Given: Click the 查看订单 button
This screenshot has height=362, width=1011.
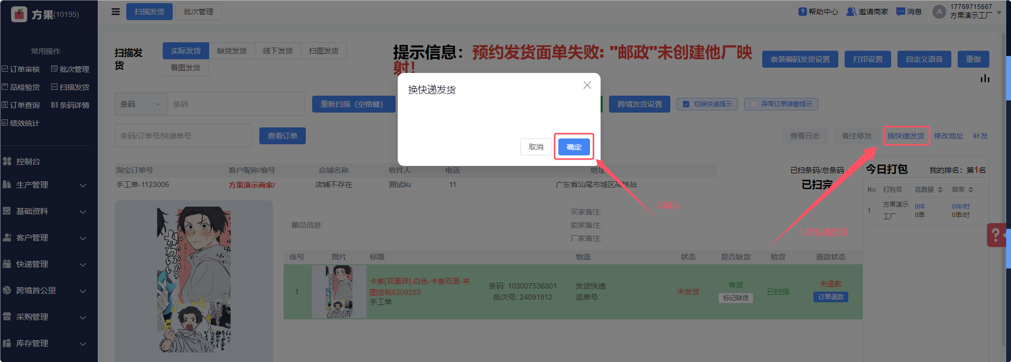Looking at the screenshot, I should (x=283, y=136).
